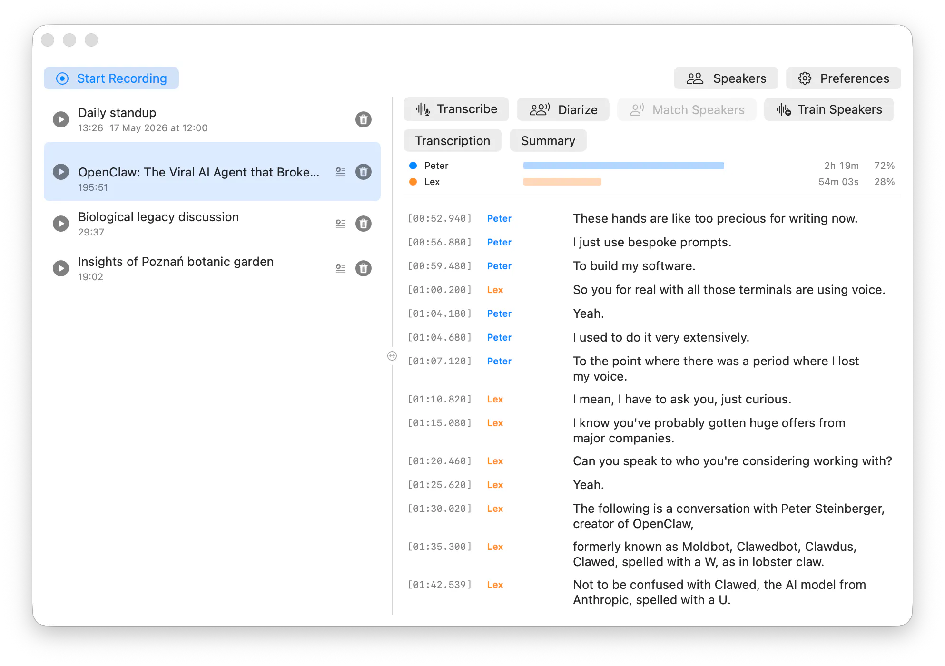The height and width of the screenshot is (666, 945).
Task: Click "These hands are like too precious" line
Action: tap(715, 218)
